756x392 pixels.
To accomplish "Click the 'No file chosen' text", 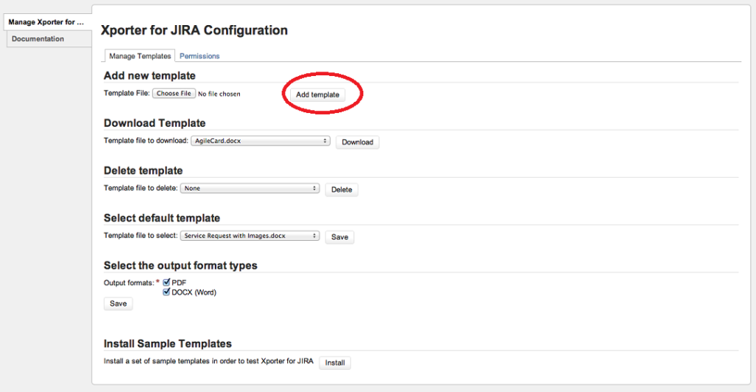I will (x=219, y=94).
